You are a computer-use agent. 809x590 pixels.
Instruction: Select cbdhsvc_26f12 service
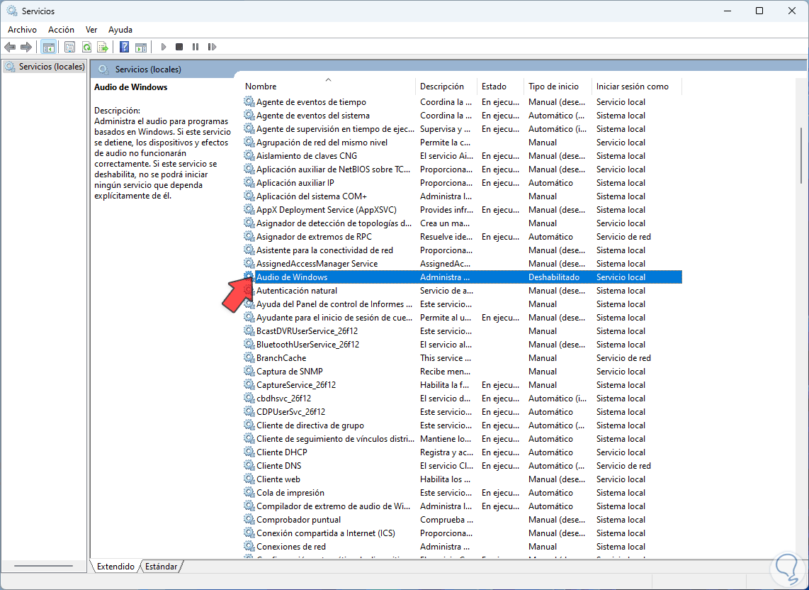click(x=463, y=398)
